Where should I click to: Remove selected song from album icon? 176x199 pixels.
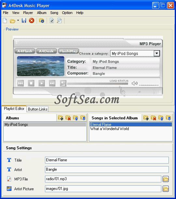tap(154, 118)
